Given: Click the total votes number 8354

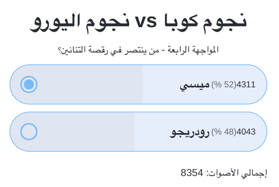Looking at the screenshot, I should click(x=192, y=173).
